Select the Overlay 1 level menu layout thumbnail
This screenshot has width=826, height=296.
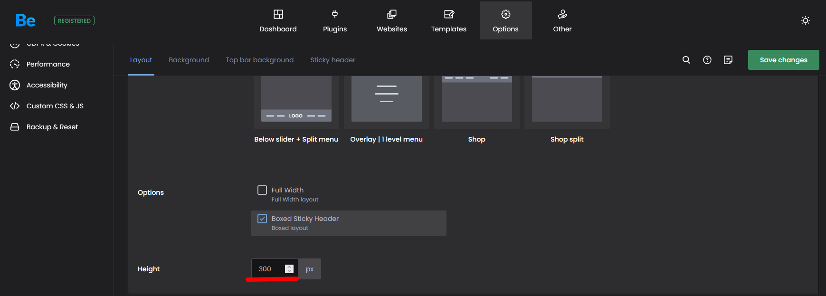point(386,99)
